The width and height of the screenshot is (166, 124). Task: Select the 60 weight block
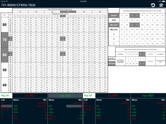coord(5,55)
